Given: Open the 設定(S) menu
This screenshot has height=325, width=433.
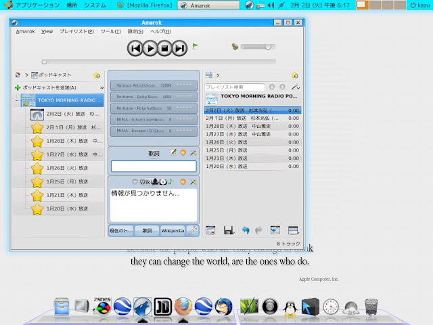Looking at the screenshot, I should click(x=135, y=32).
